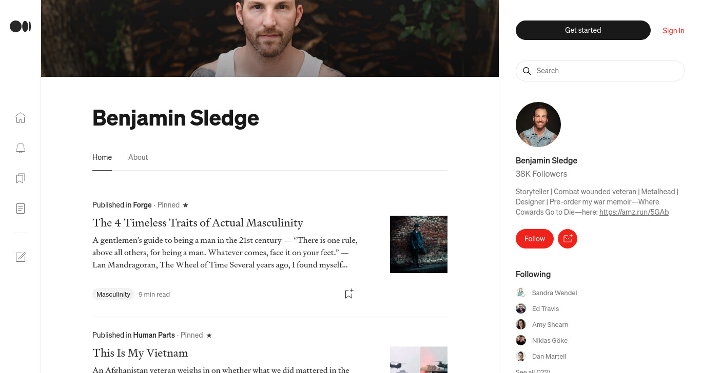701x373 pixels.
Task: Click the write story pencil icon
Action: point(21,257)
